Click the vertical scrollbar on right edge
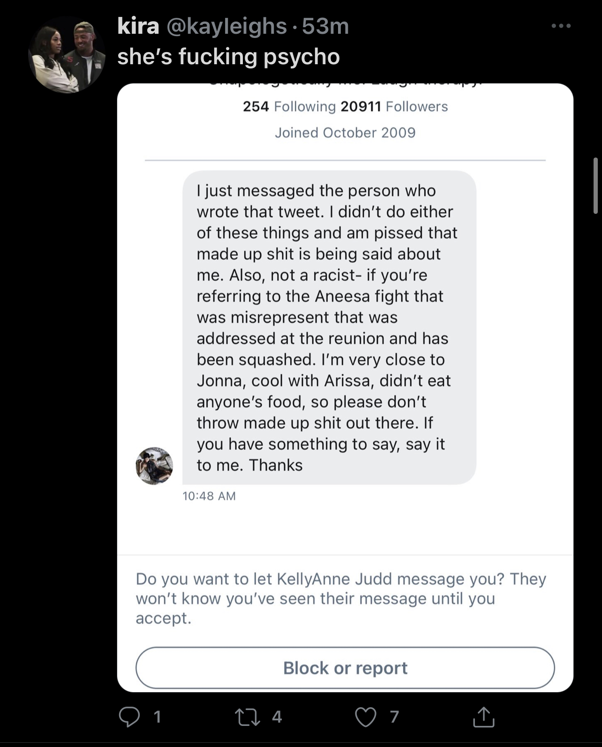This screenshot has height=747, width=602. pyautogui.click(x=595, y=186)
